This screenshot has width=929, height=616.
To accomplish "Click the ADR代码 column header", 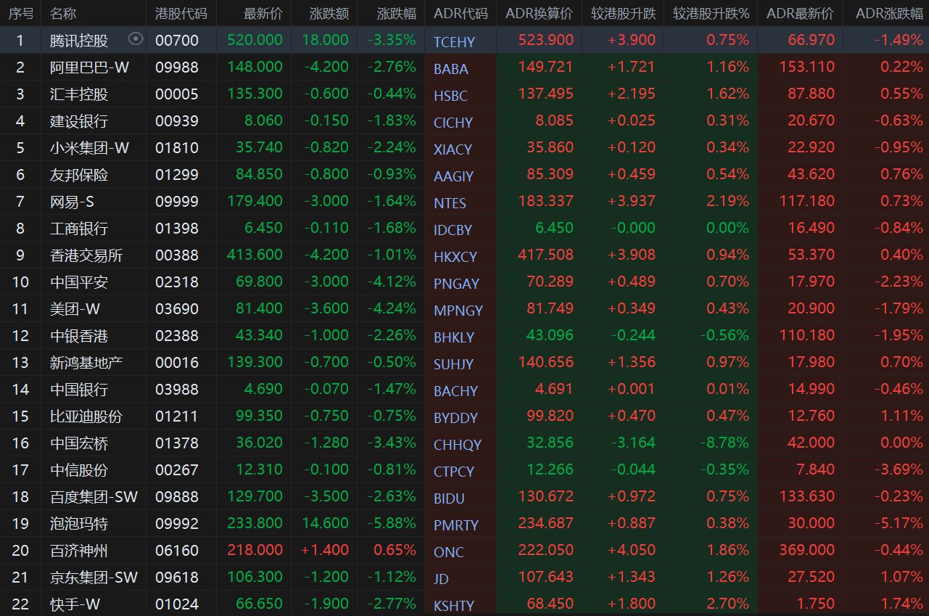I will tap(461, 13).
